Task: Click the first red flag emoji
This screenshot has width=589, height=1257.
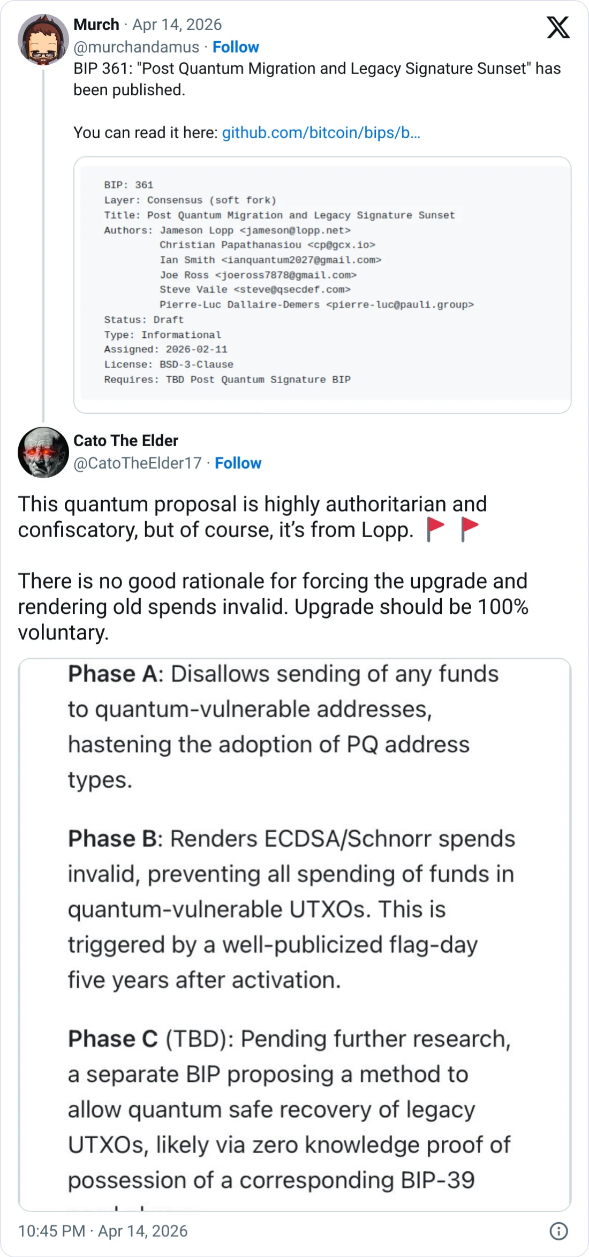Action: (436, 530)
